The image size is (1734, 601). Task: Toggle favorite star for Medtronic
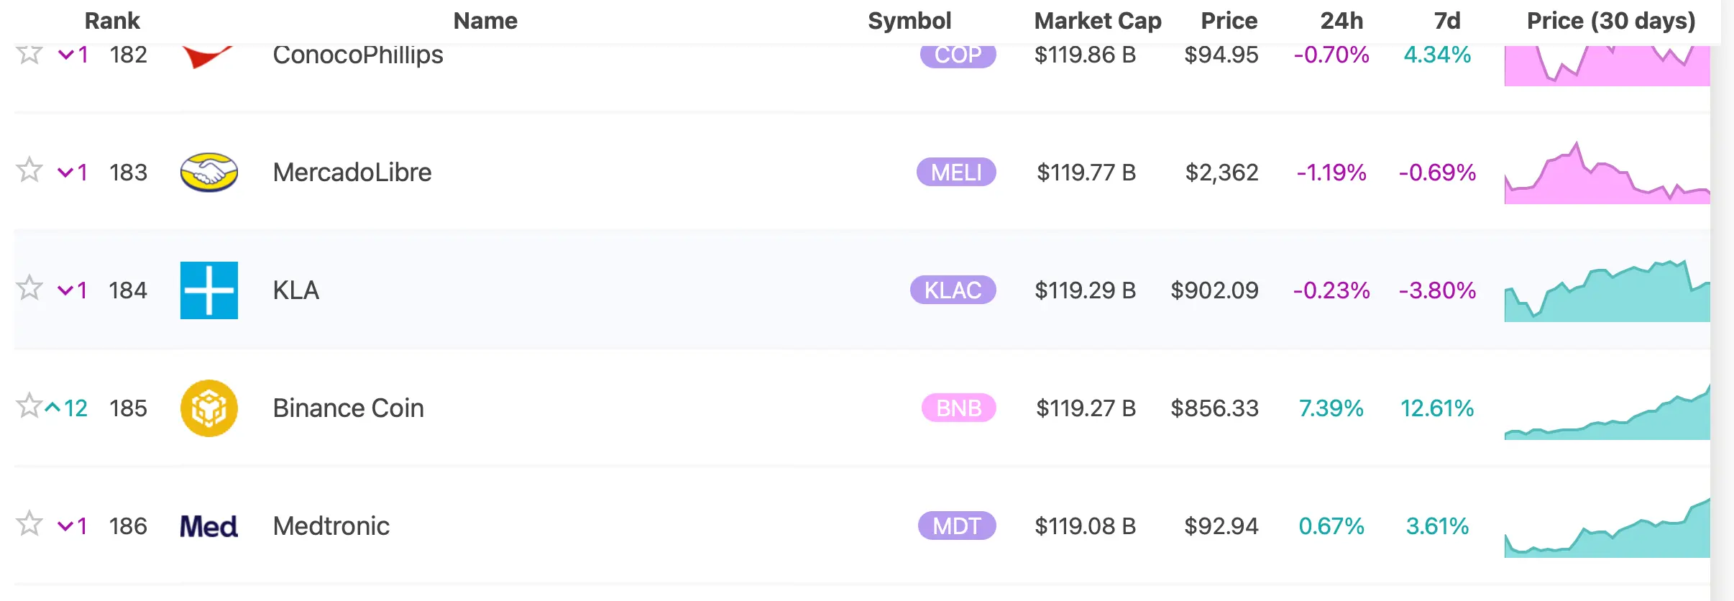pos(29,524)
